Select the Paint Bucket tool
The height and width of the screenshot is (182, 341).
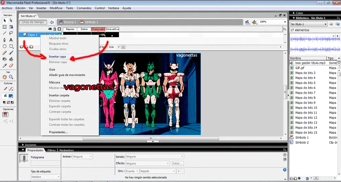pyautogui.click(x=11, y=59)
